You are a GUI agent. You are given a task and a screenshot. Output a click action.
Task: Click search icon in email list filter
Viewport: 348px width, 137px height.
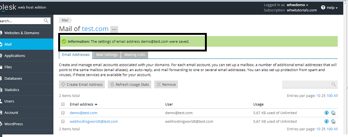[x=334, y=84]
